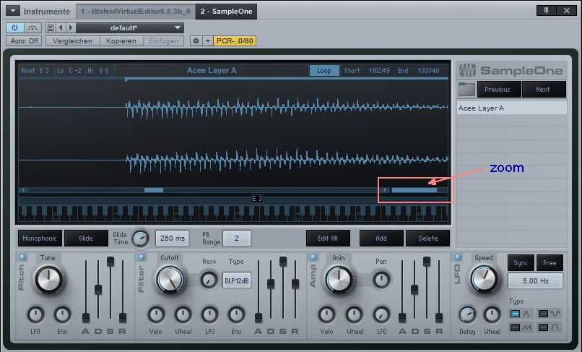Pin the instrument window

(x=546, y=10)
